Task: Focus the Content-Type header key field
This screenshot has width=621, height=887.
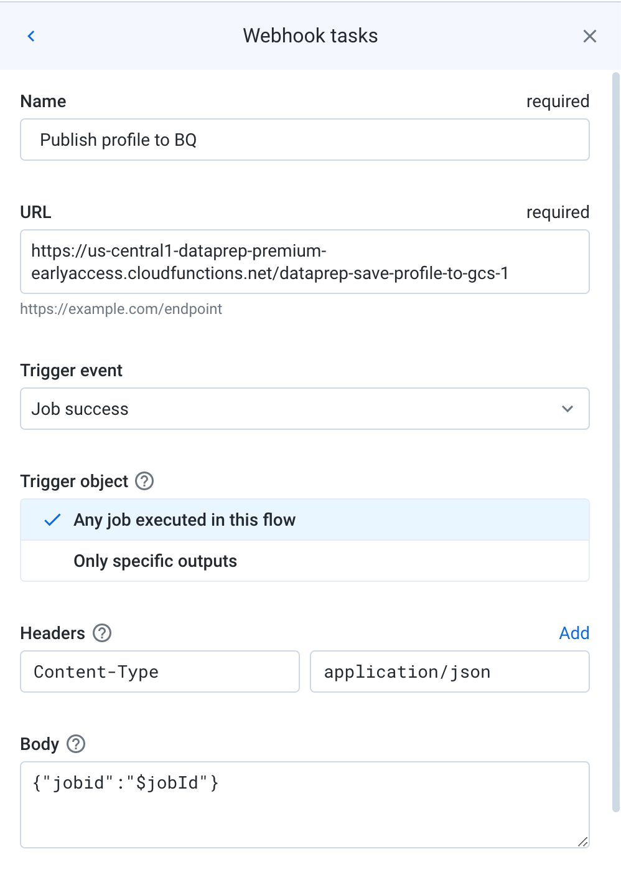Action: pos(159,671)
